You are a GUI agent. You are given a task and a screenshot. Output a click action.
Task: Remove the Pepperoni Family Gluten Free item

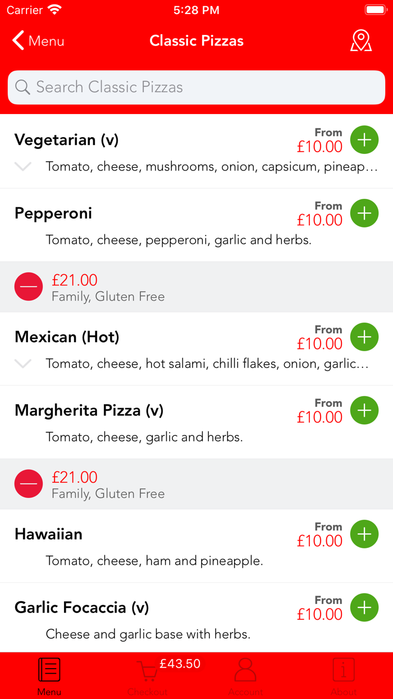click(x=28, y=286)
